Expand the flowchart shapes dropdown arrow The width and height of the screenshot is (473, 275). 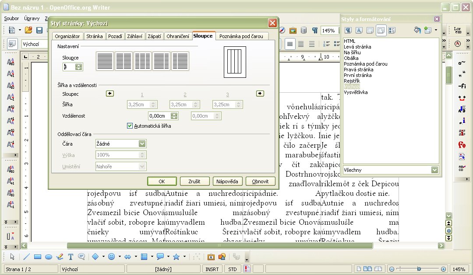(152, 257)
